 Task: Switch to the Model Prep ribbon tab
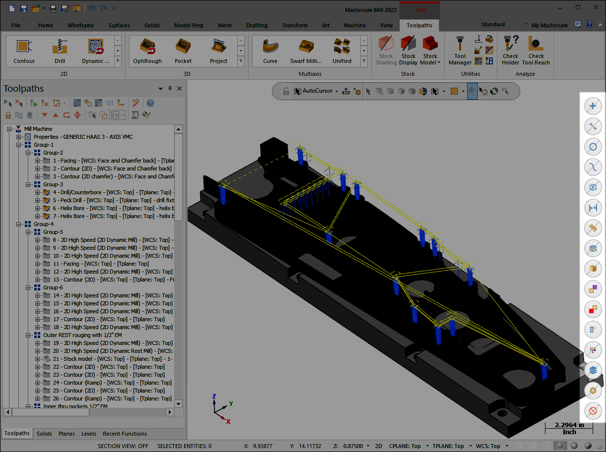click(189, 25)
